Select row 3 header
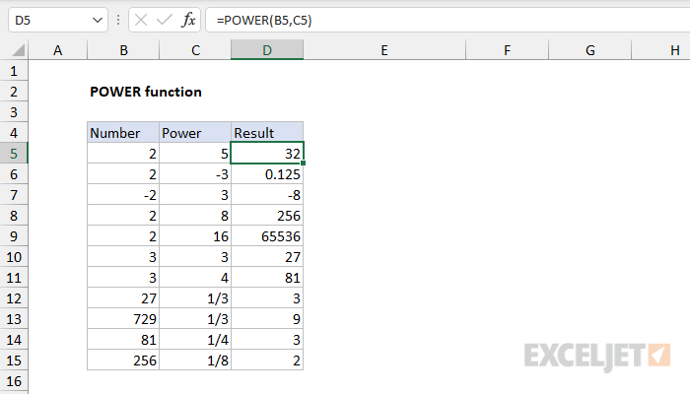 pyautogui.click(x=14, y=112)
